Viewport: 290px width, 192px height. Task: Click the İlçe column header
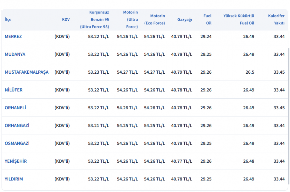click(x=8, y=20)
